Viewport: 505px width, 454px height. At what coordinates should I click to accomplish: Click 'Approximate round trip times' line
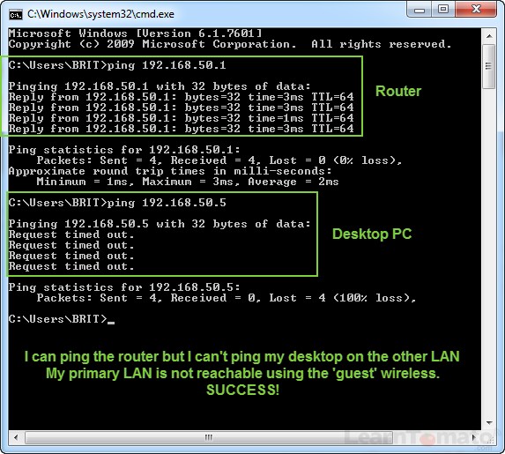coord(170,171)
